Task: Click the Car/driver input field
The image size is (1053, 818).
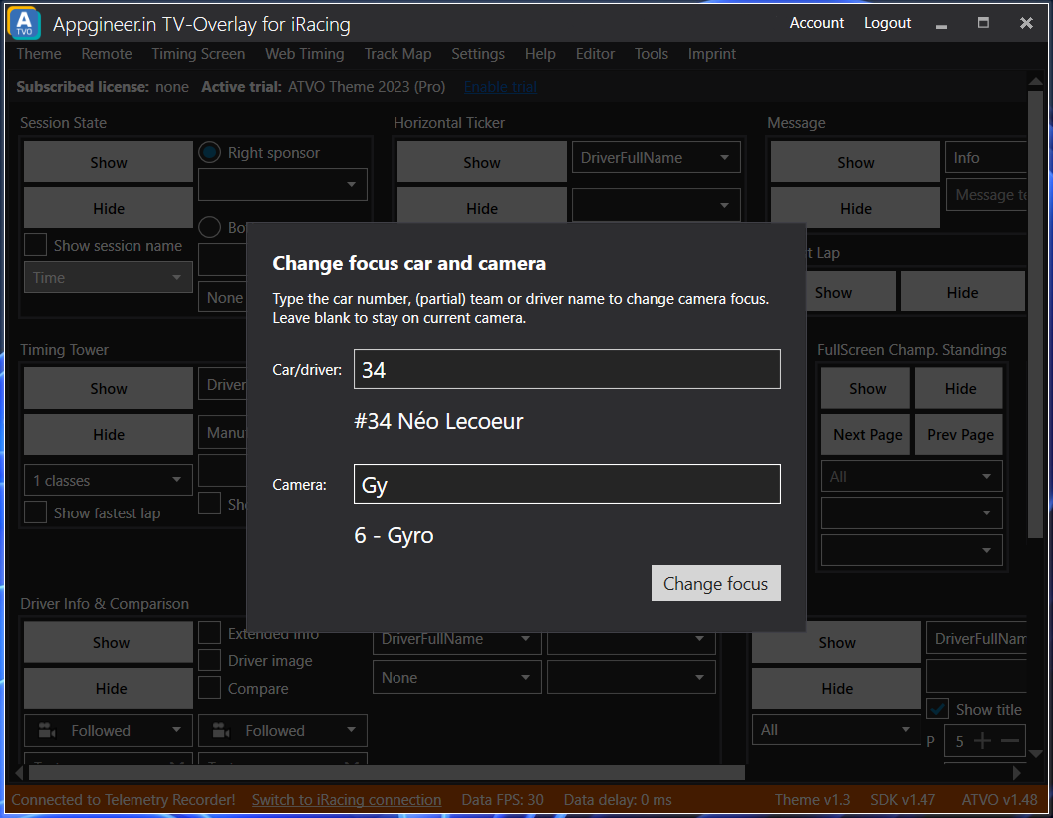Action: (x=567, y=369)
